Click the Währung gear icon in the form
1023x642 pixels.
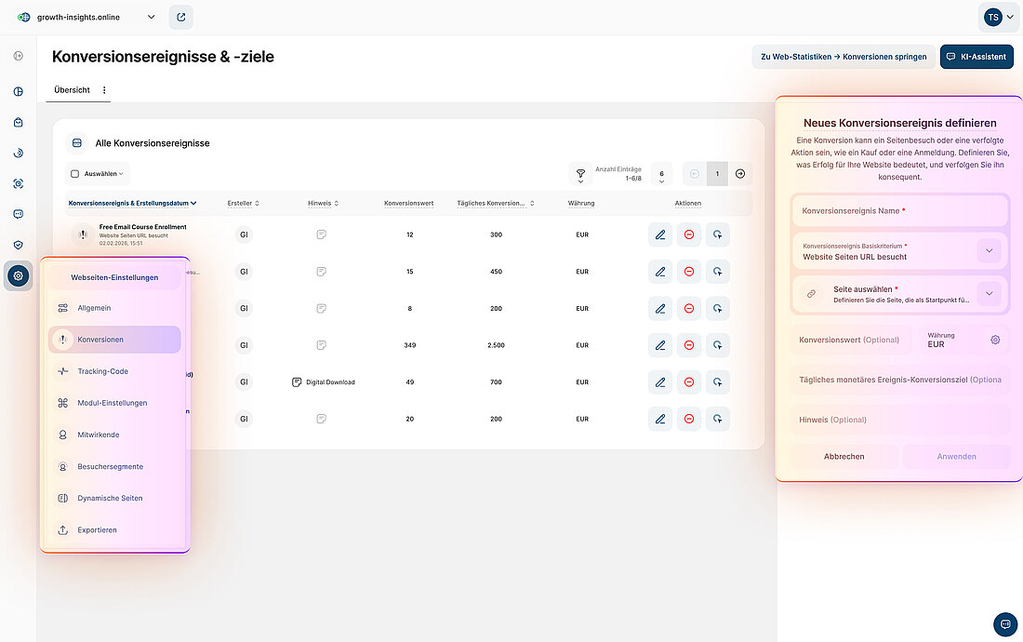(995, 340)
